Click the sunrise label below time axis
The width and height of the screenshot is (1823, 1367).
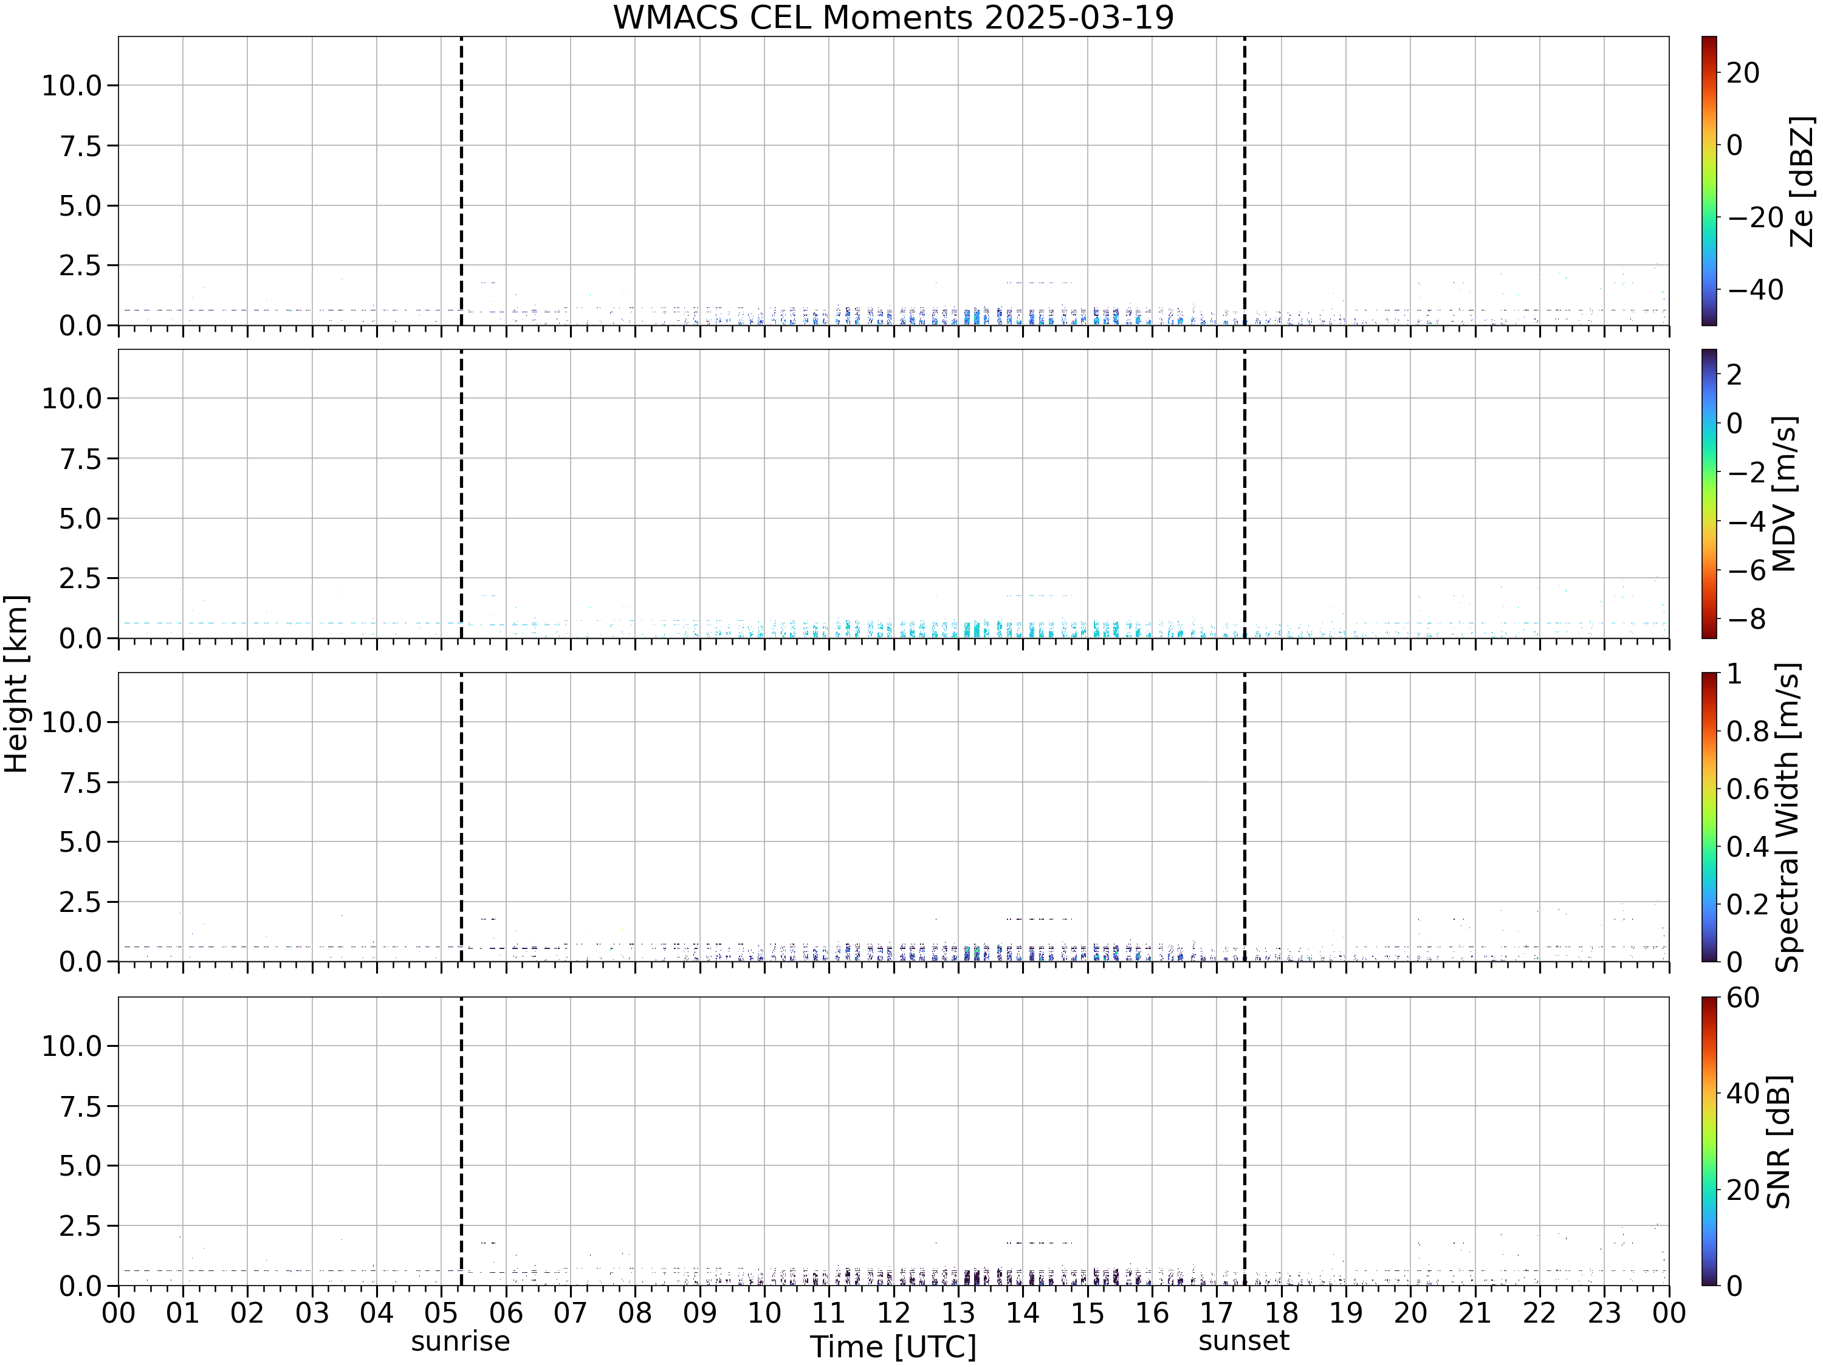pos(461,1341)
